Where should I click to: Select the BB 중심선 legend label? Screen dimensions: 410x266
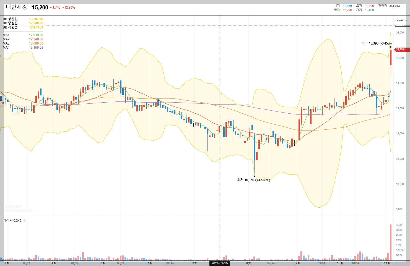(x=10, y=23)
